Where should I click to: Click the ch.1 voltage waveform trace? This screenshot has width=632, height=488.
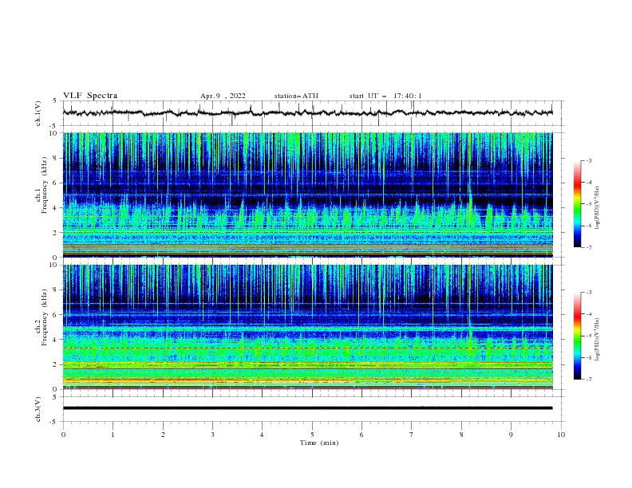pos(307,112)
